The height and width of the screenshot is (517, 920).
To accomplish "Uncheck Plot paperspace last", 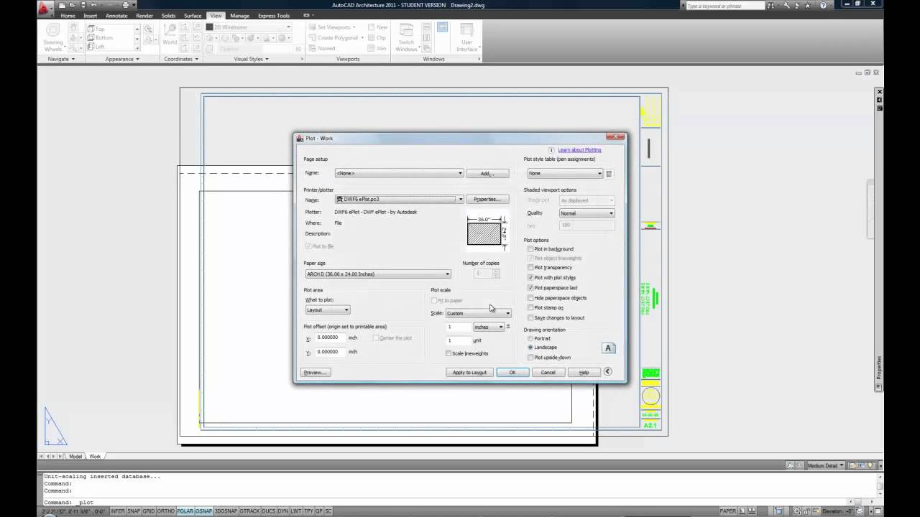I will click(x=530, y=288).
